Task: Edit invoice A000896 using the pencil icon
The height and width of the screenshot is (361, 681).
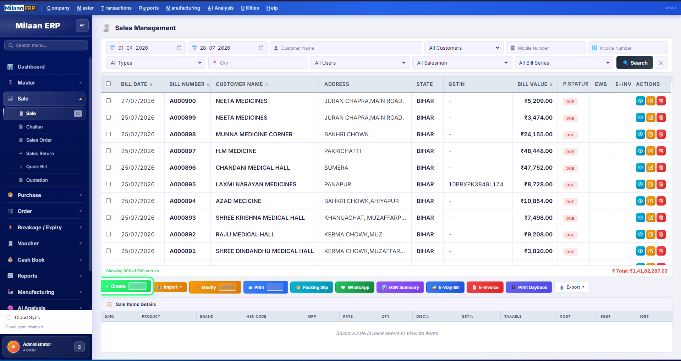Action: pyautogui.click(x=650, y=168)
